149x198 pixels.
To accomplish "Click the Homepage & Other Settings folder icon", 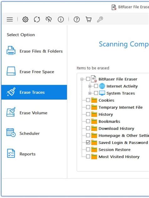I will (94, 135).
